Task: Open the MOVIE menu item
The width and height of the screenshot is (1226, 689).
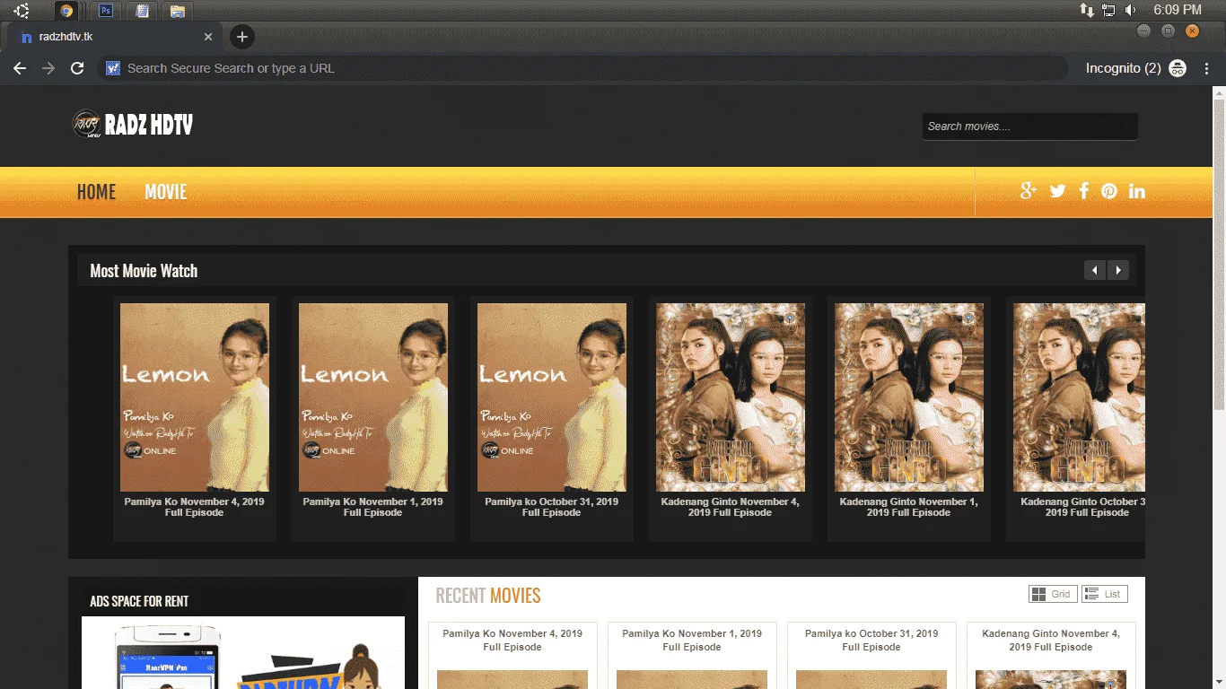Action: (x=166, y=192)
